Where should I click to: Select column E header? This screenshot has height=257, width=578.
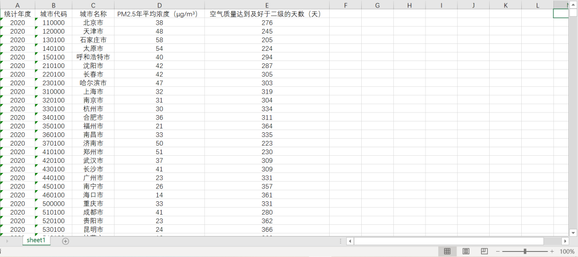pyautogui.click(x=267, y=5)
